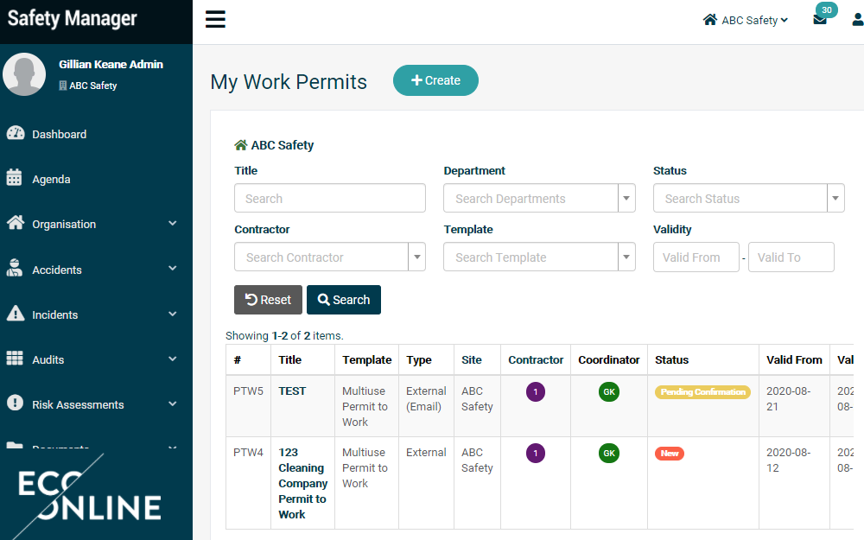Sort by the Coordinator column header

point(609,359)
